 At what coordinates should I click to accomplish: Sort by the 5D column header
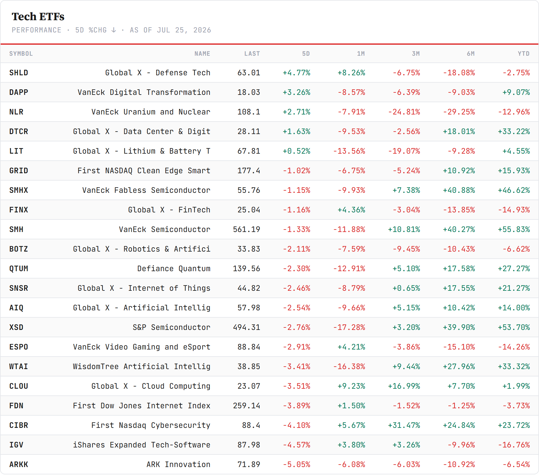pos(306,54)
